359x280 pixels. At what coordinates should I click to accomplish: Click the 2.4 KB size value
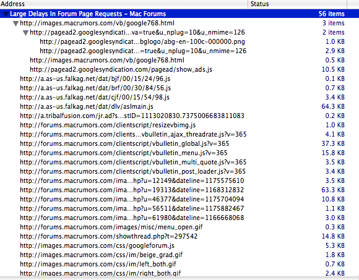coord(335,273)
